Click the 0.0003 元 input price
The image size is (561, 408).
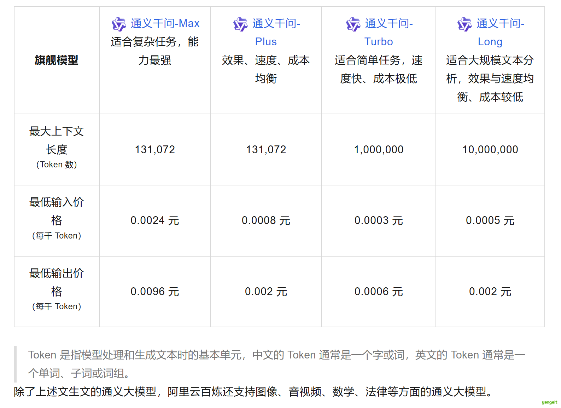pos(379,220)
